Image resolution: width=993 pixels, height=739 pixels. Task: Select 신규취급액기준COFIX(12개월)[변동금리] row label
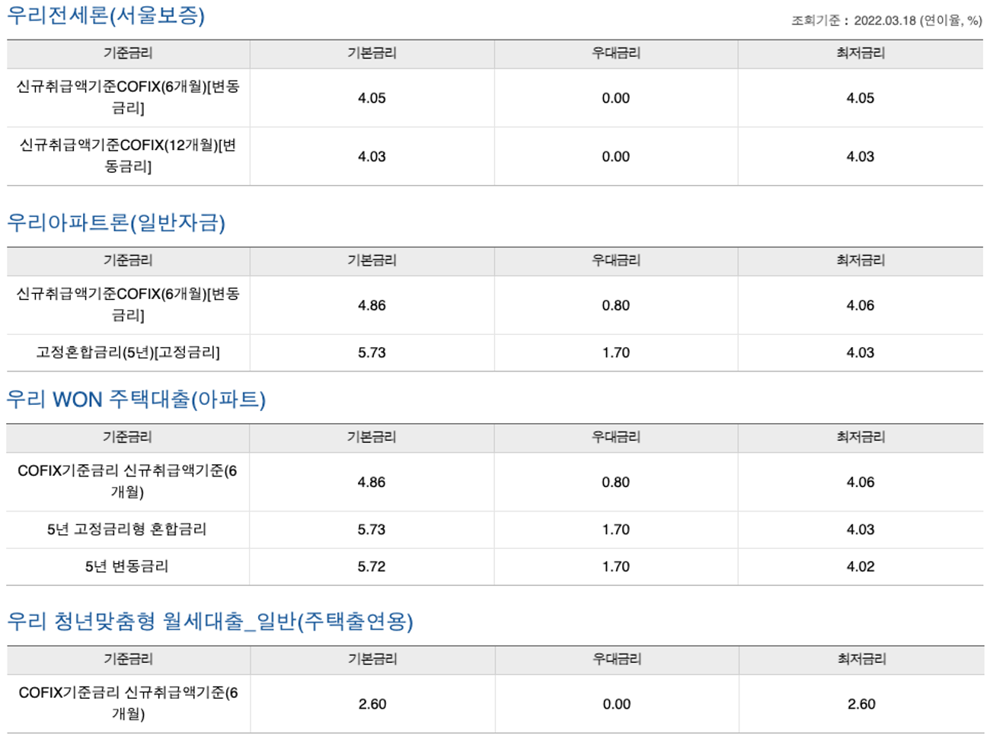pyautogui.click(x=128, y=156)
